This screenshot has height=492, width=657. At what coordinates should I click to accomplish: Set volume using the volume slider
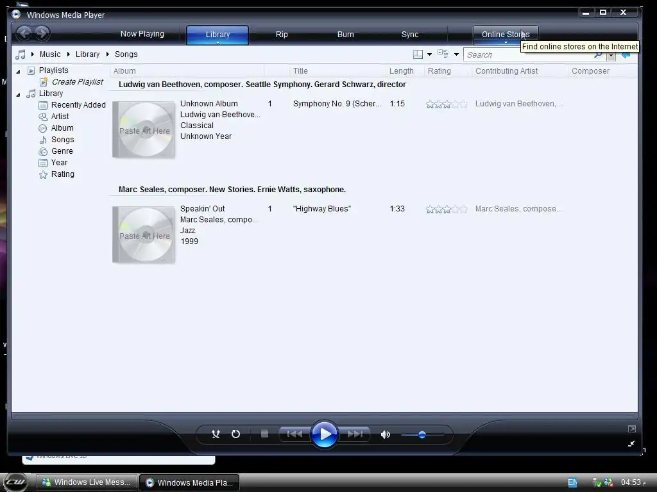pyautogui.click(x=422, y=435)
